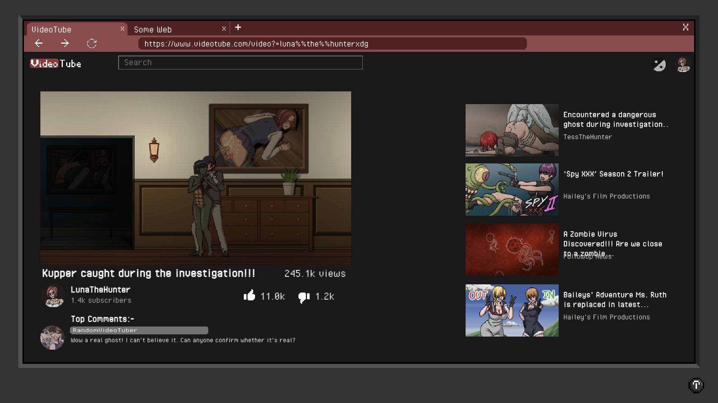Click the browser back arrow
Image resolution: width=718 pixels, height=403 pixels.
coord(39,43)
